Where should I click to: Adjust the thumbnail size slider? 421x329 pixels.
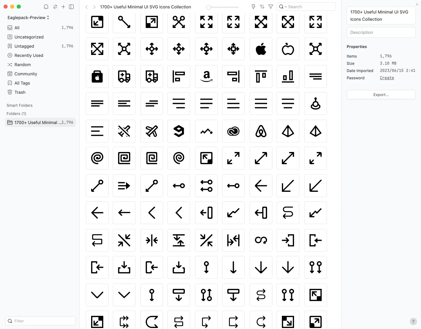pyautogui.click(x=209, y=7)
